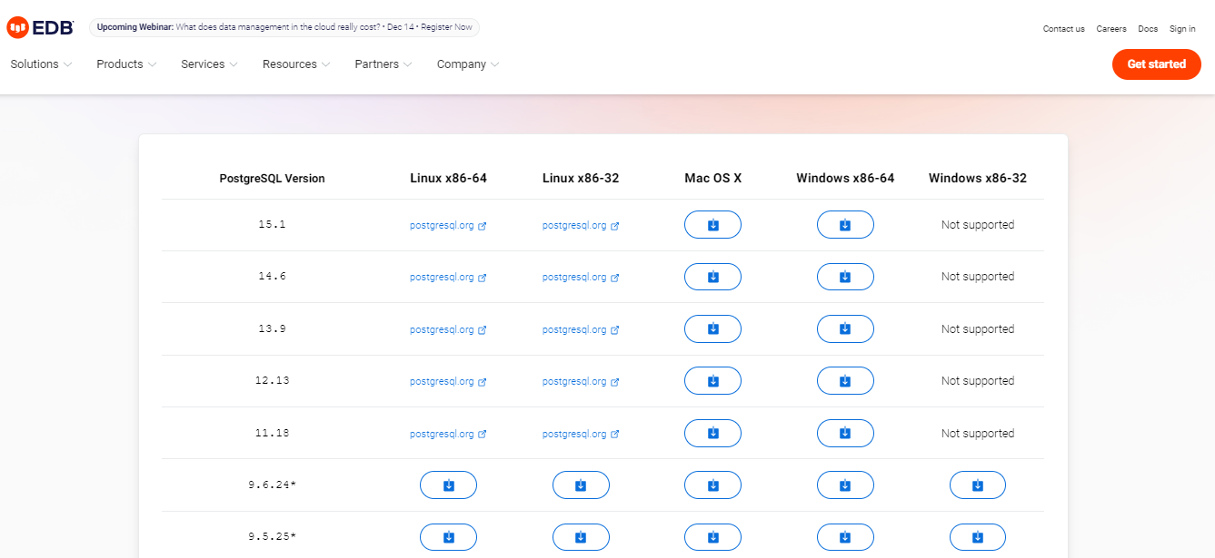The image size is (1215, 558).
Task: Click the Get started button
Action: [1156, 64]
